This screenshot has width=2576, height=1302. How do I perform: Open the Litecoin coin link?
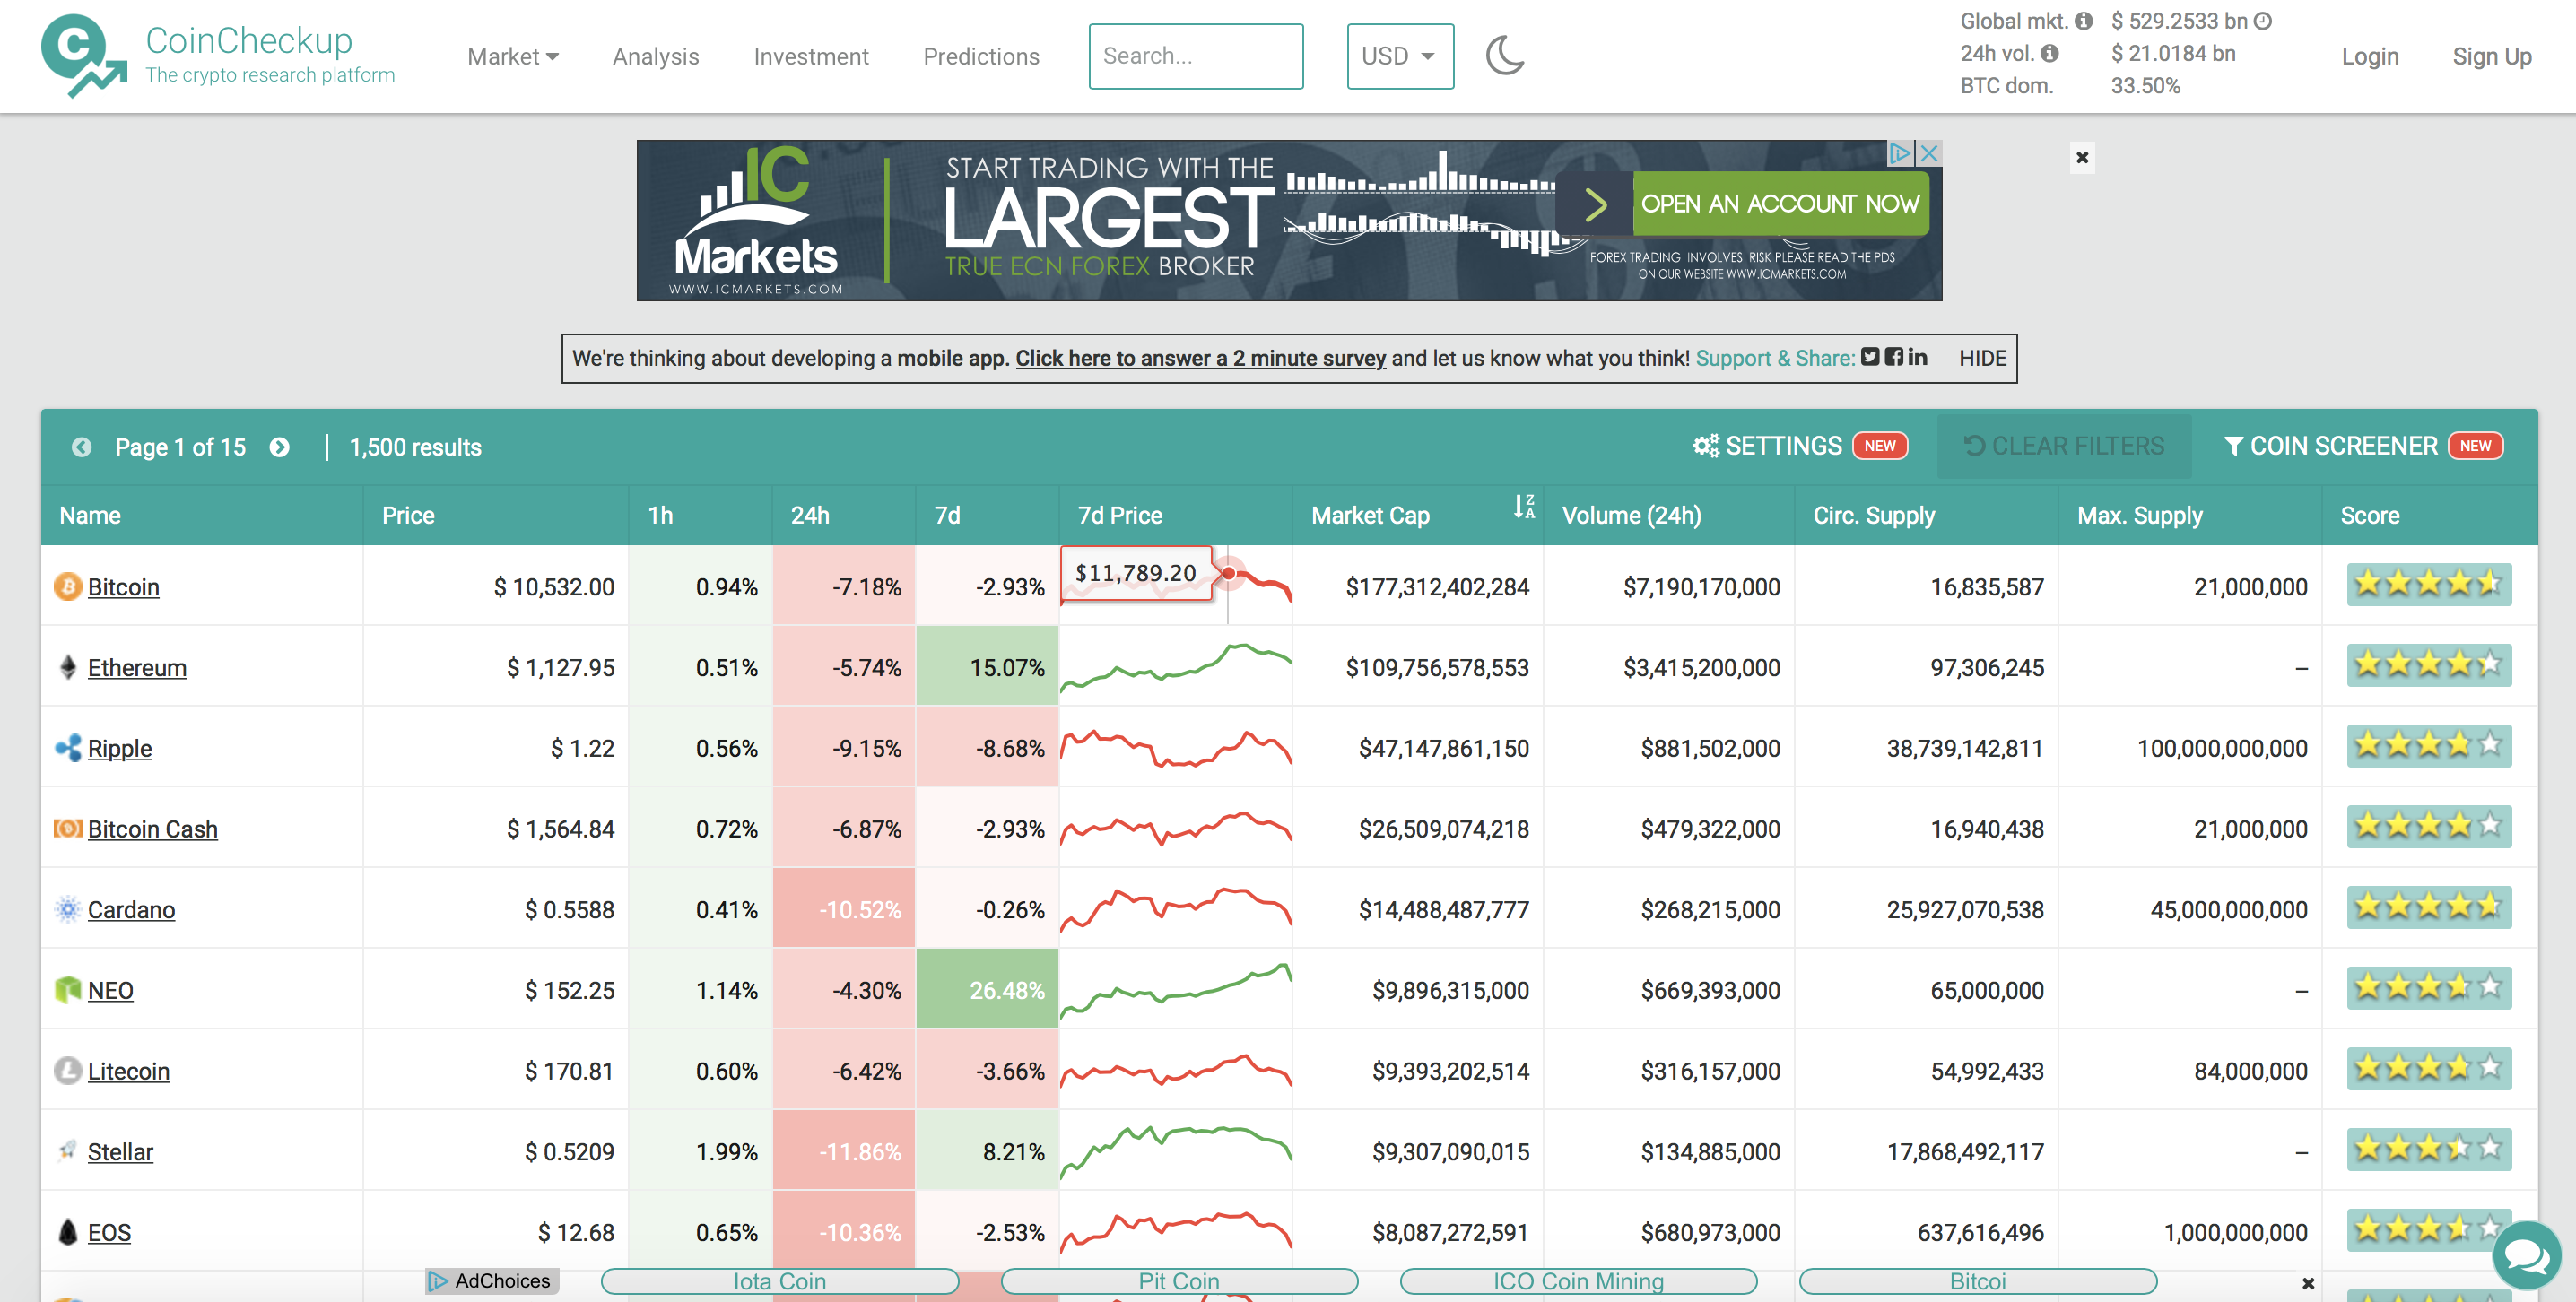(128, 1071)
